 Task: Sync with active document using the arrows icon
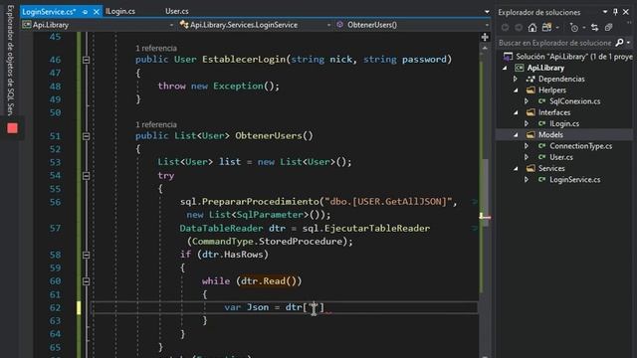point(595,28)
